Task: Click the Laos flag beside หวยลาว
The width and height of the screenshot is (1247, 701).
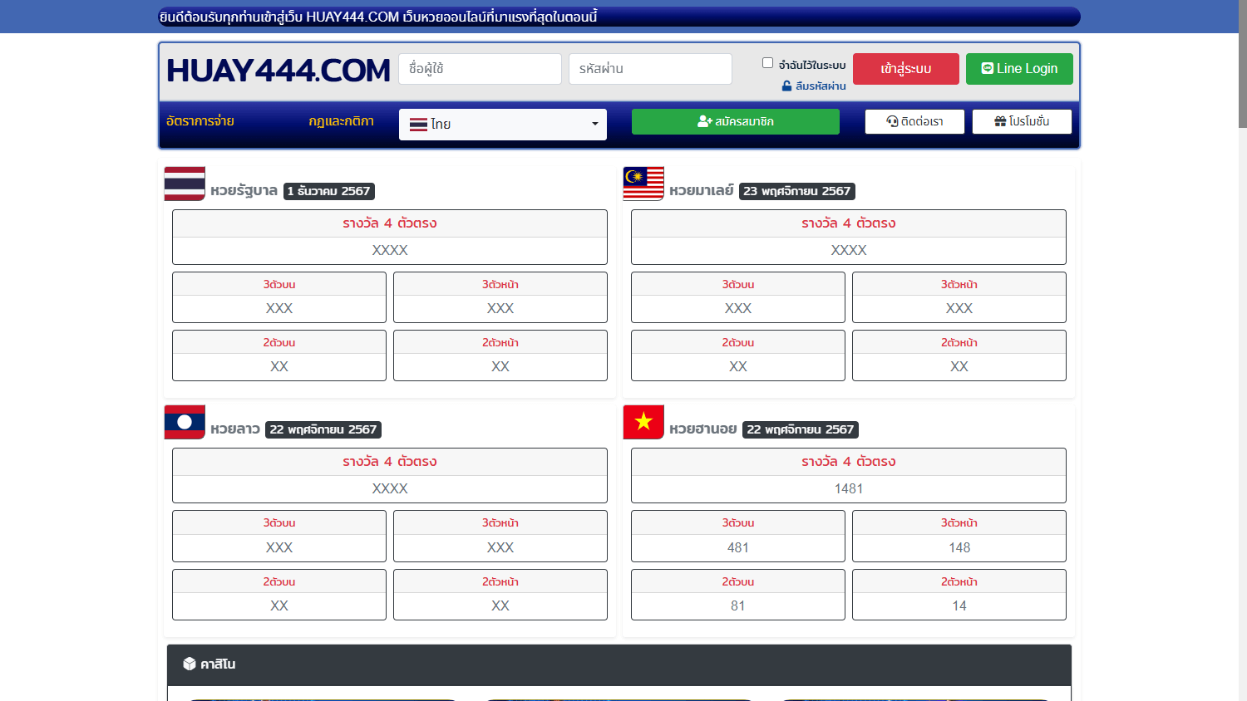Action: coord(185,422)
